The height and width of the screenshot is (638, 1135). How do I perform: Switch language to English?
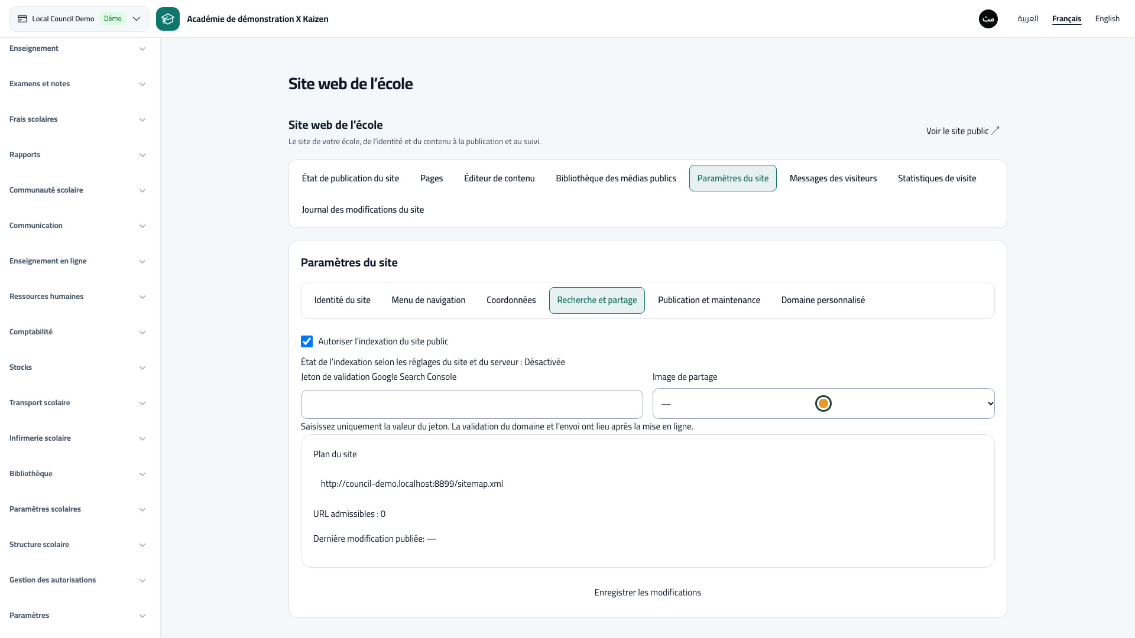tap(1107, 19)
